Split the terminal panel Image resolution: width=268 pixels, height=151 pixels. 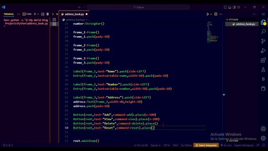(43, 14)
